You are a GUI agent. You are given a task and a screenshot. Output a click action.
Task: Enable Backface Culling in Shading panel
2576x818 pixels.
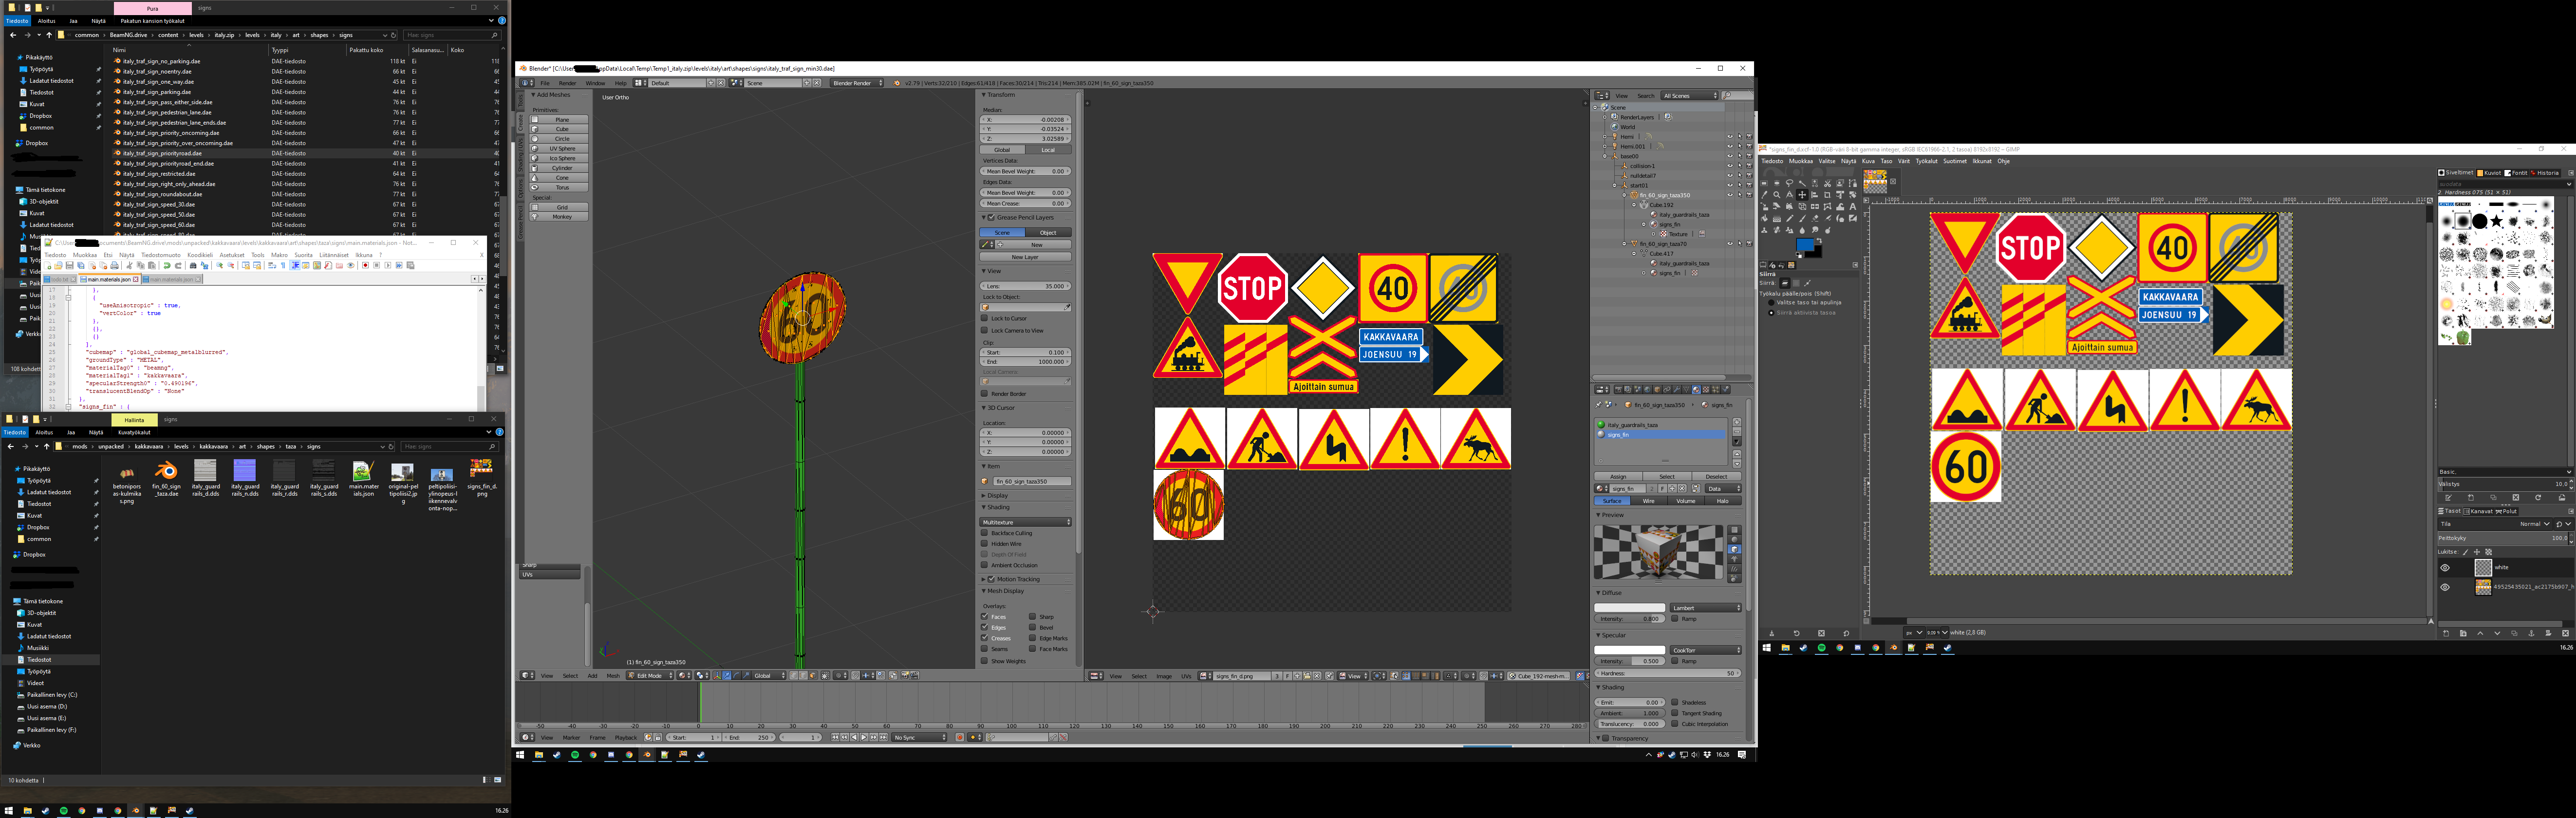click(x=984, y=533)
